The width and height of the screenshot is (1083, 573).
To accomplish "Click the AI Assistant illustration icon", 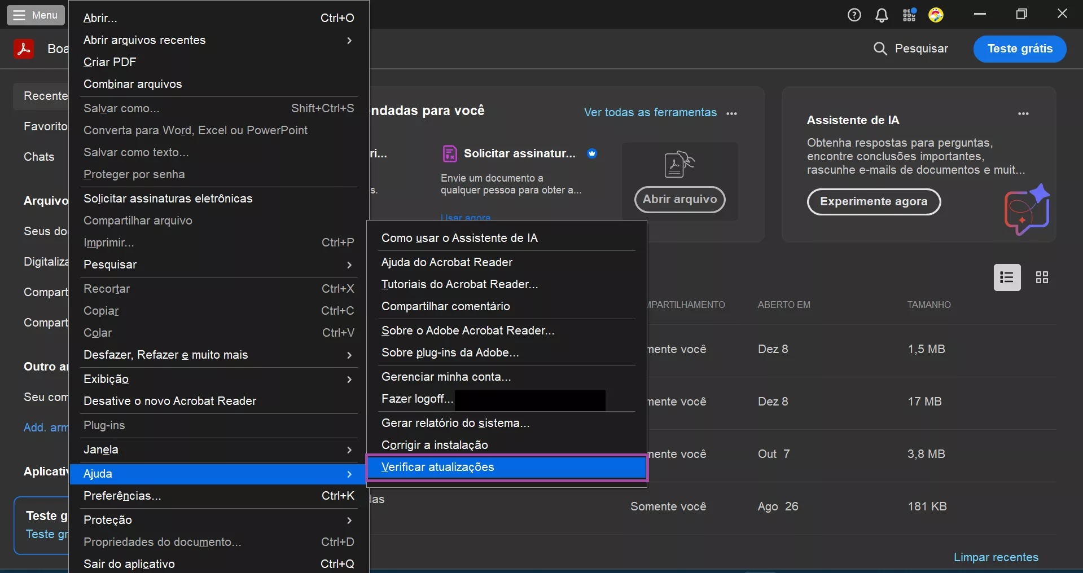I will (1027, 210).
